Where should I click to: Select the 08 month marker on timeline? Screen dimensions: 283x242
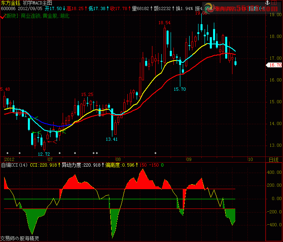[118, 159]
